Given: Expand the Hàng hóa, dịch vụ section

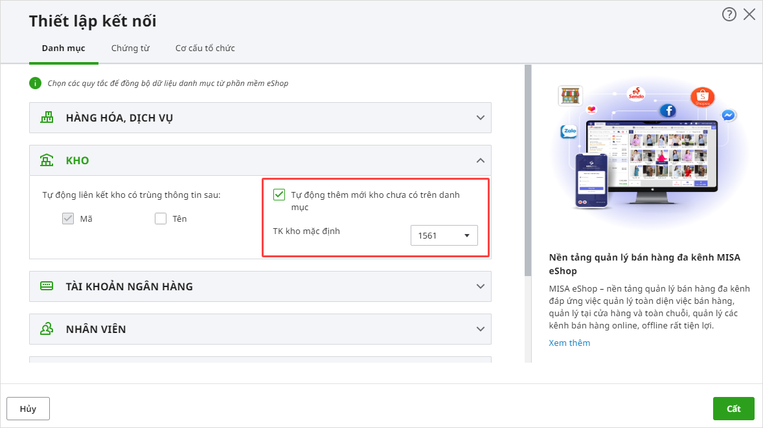Looking at the screenshot, I should [x=481, y=118].
